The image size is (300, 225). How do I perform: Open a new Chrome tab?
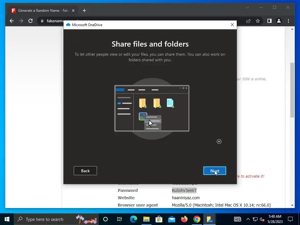tap(84, 11)
